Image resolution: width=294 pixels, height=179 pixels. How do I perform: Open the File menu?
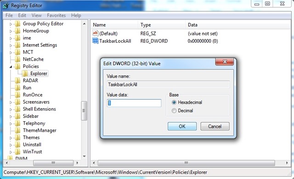9,15
